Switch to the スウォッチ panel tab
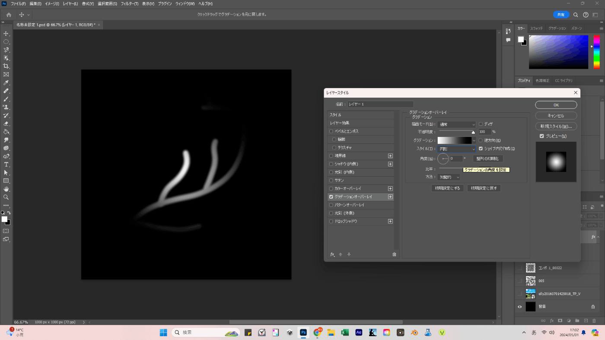 (536, 29)
